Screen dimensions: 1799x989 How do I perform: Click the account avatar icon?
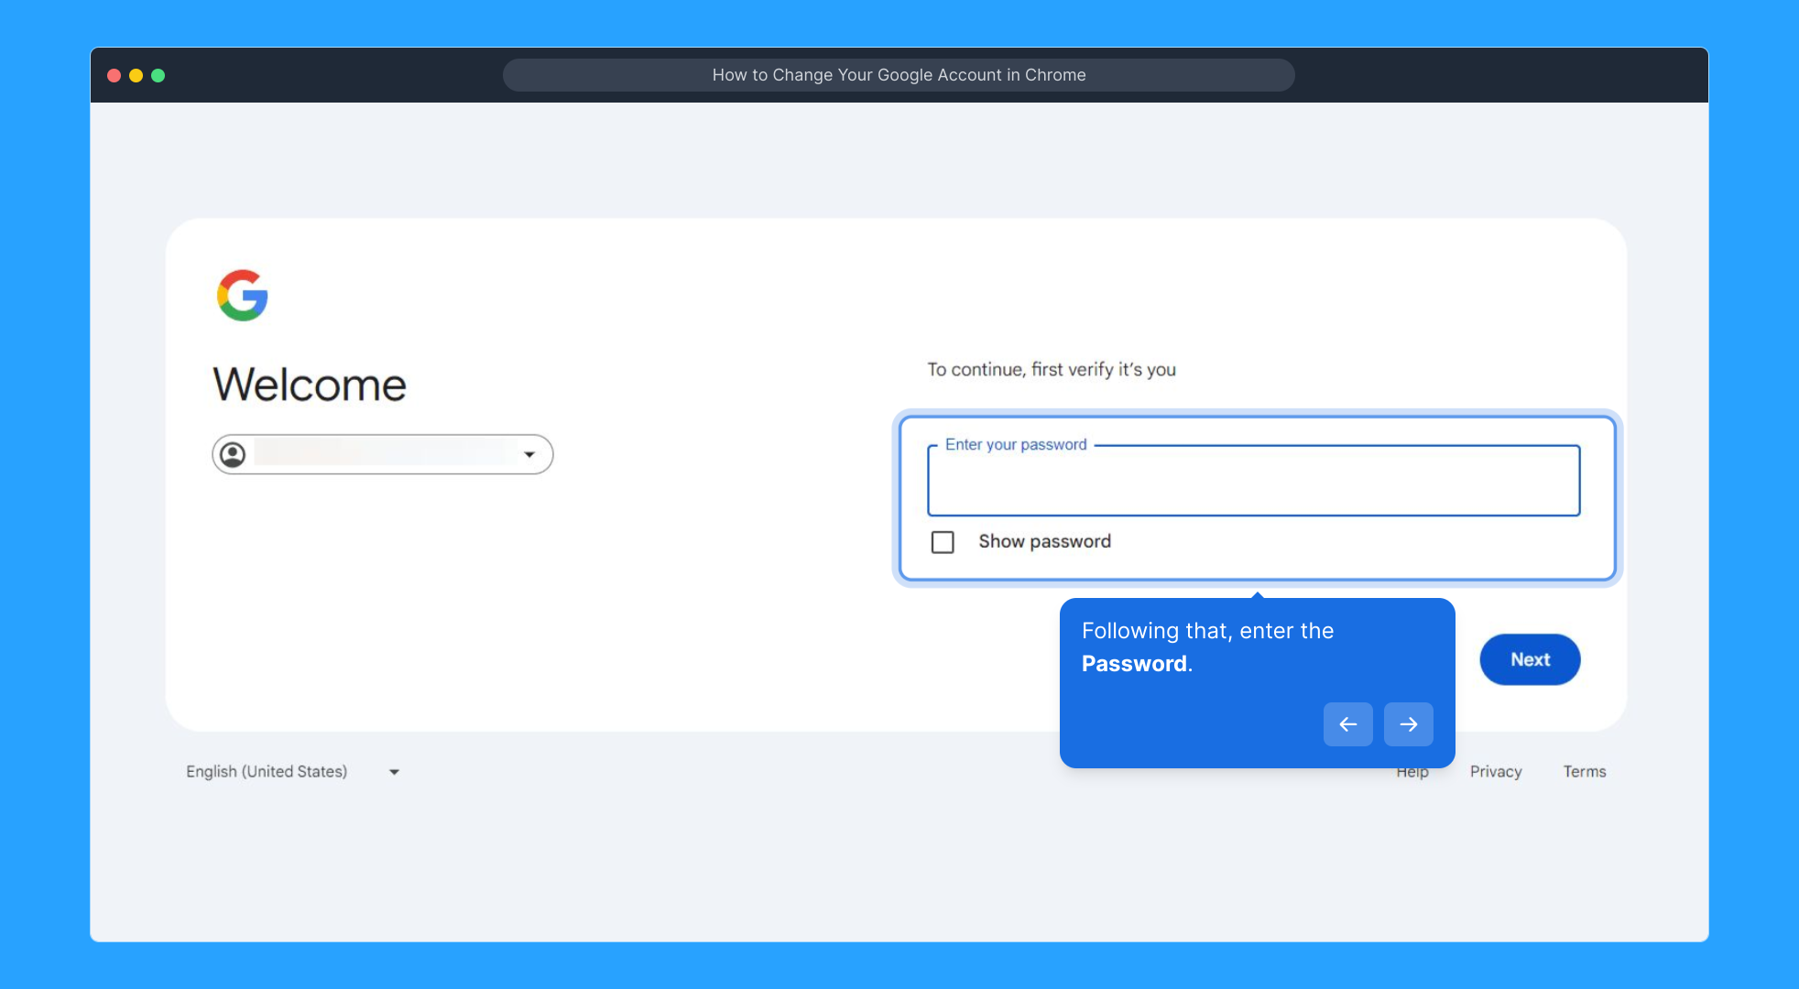pos(233,454)
